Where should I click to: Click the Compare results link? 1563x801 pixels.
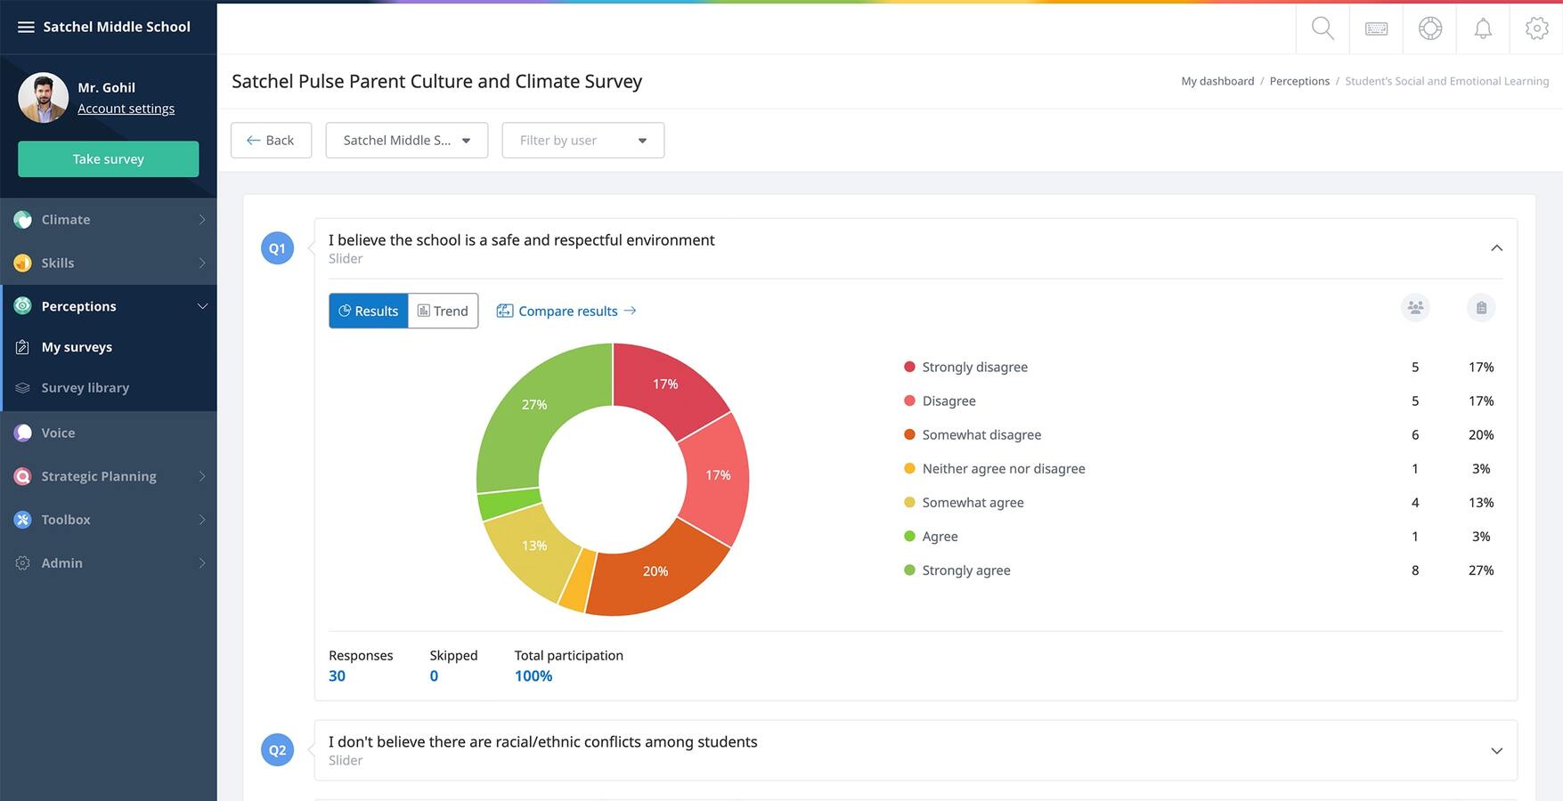(568, 311)
